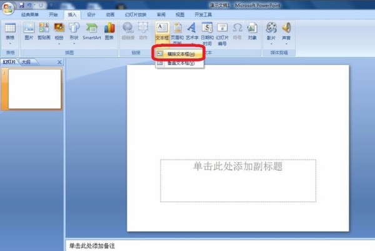Select the Slides (幻灯片) pane tab
The image size is (375, 251).
tap(9, 62)
